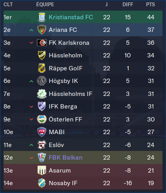The height and width of the screenshot is (193, 166).
Task: Click the Nosaby IF badge
Action: tap(42, 183)
